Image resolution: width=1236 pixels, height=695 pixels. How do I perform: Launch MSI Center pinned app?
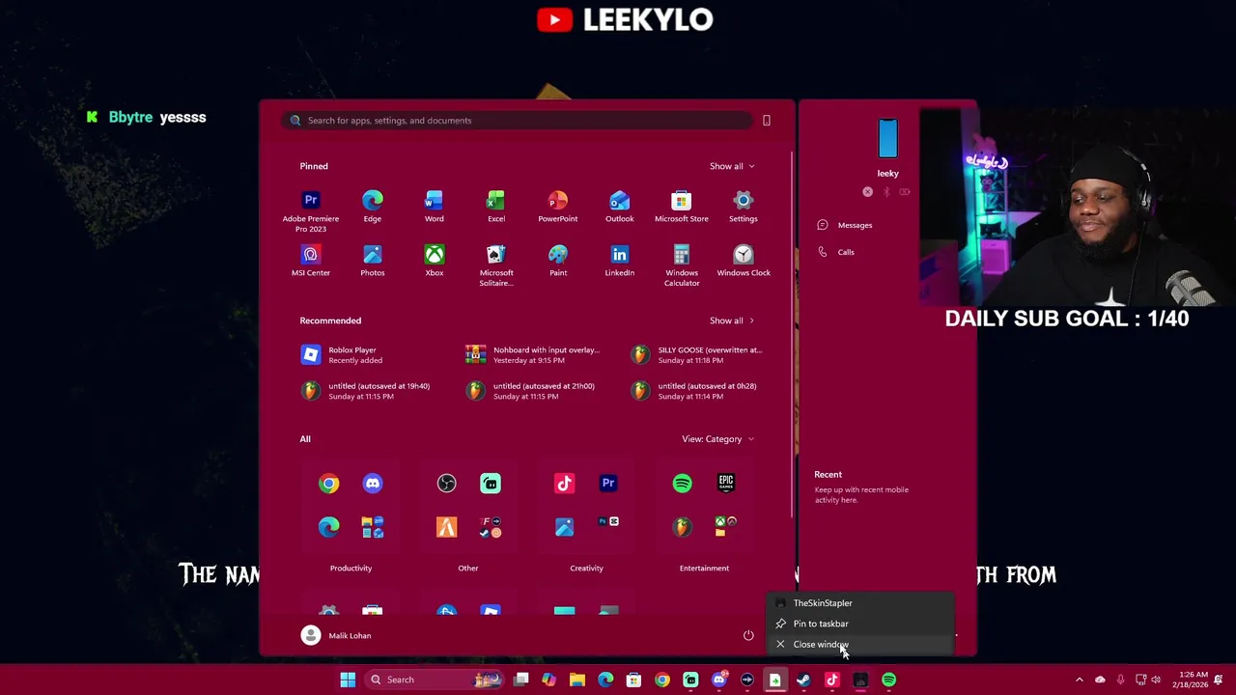(311, 261)
